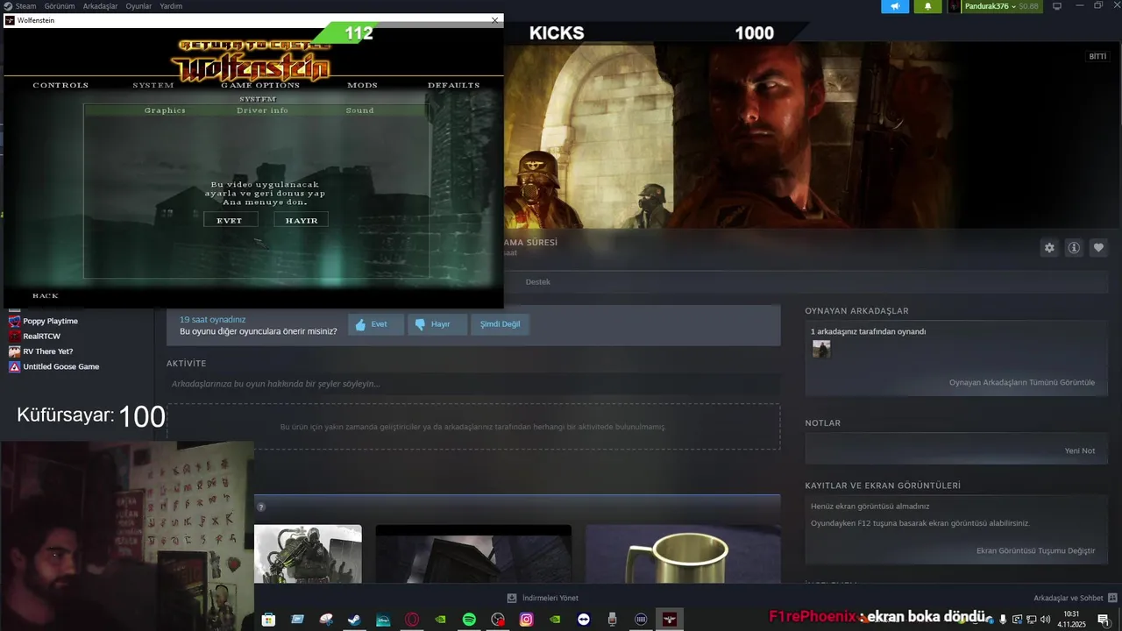Click EVET in the Wolfenstein confirmation dialog
Viewport: 1122px width, 631px height.
(231, 220)
